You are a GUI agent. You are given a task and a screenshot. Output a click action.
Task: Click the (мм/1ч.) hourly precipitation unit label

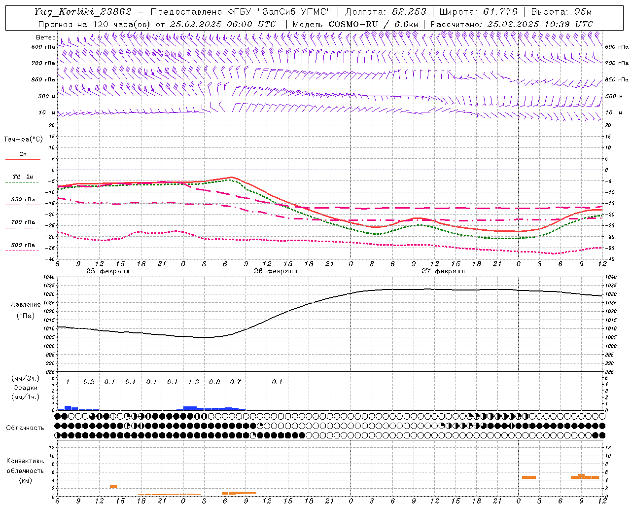(x=25, y=397)
